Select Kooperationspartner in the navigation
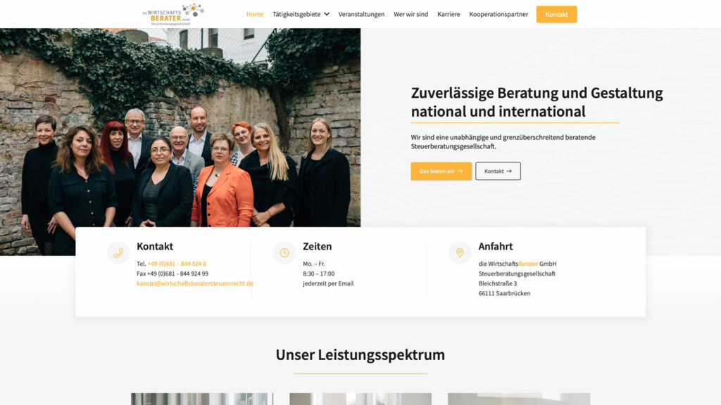The height and width of the screenshot is (405, 721). (499, 14)
